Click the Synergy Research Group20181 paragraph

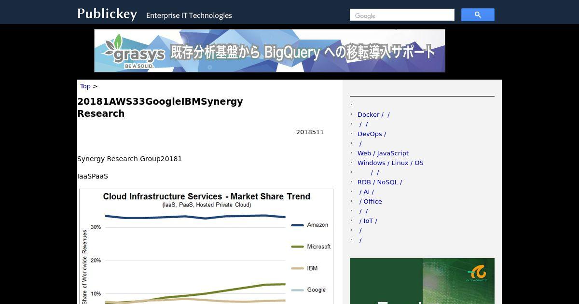130,159
